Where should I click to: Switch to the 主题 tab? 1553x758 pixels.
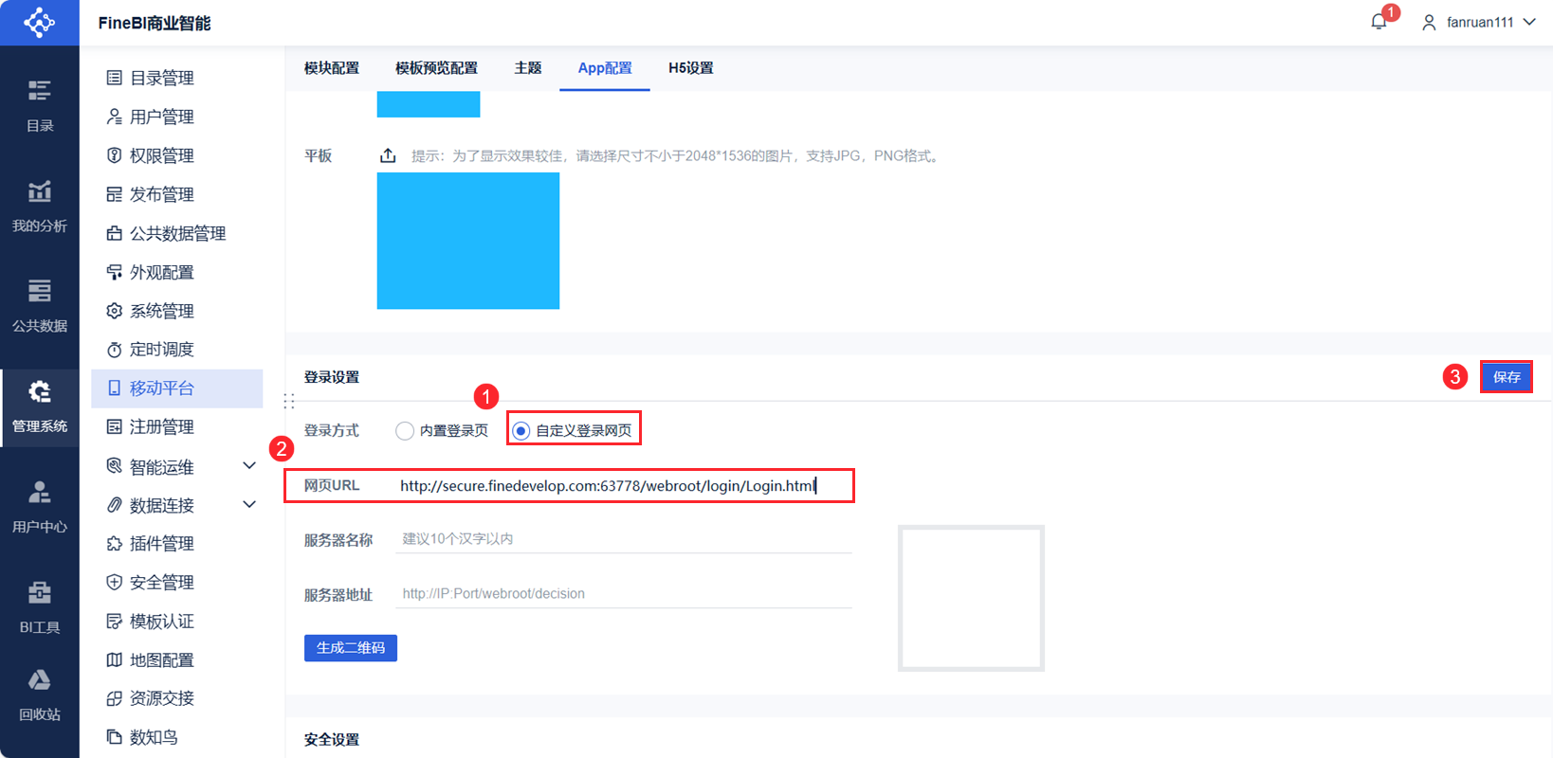pos(528,68)
